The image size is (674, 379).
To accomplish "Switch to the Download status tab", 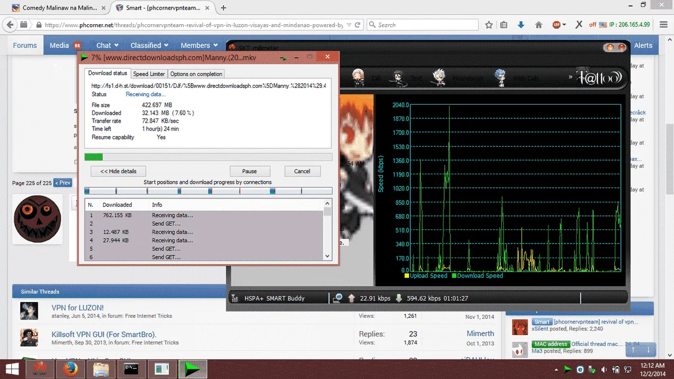I will (x=107, y=73).
